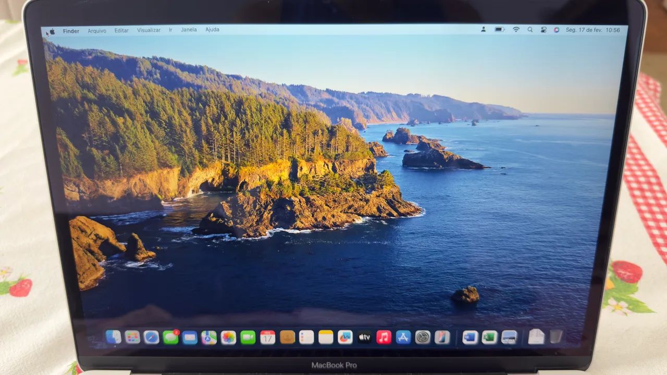Open the Wi-Fi menu

pyautogui.click(x=516, y=30)
